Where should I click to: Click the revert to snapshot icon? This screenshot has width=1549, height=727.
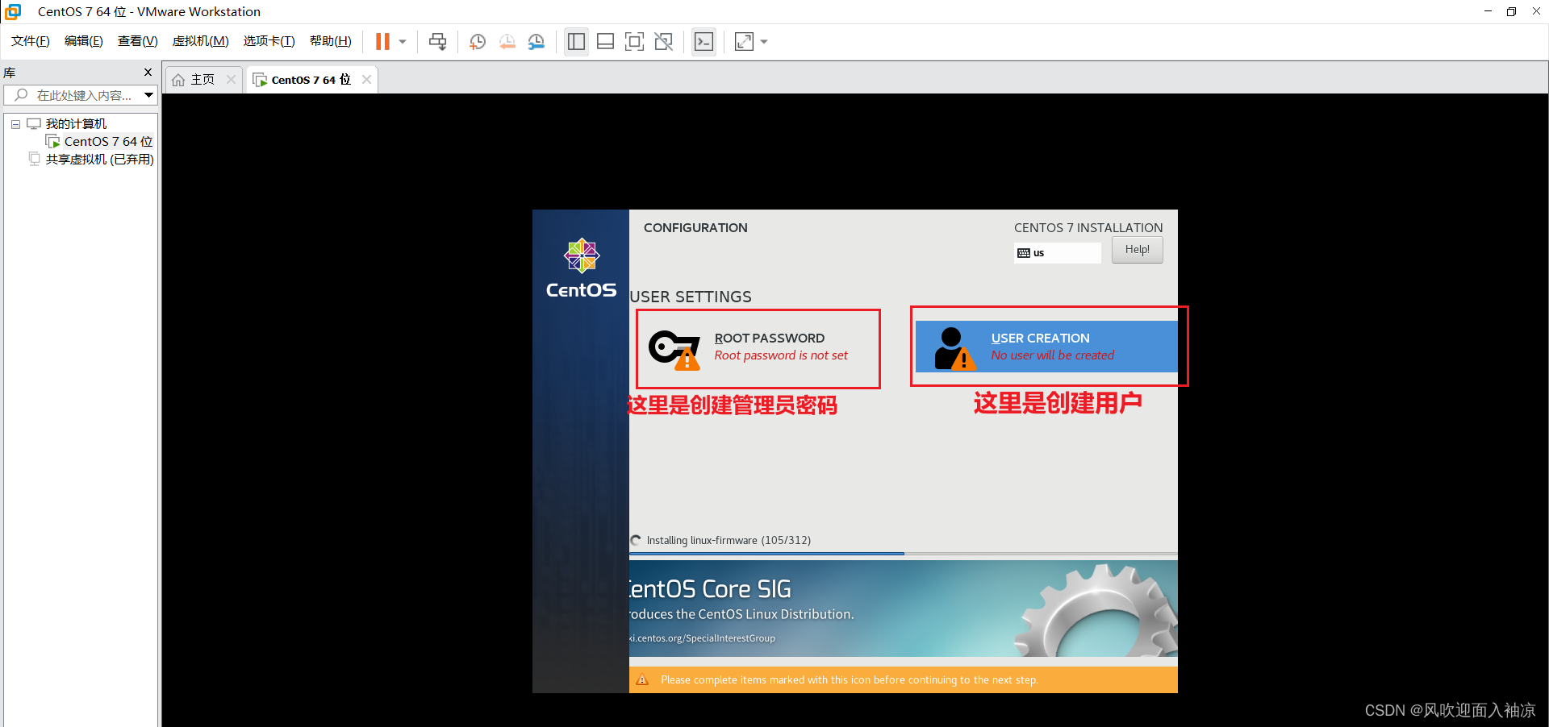pos(507,42)
